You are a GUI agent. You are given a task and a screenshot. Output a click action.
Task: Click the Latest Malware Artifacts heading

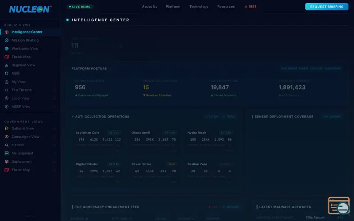pyautogui.click(x=285, y=207)
